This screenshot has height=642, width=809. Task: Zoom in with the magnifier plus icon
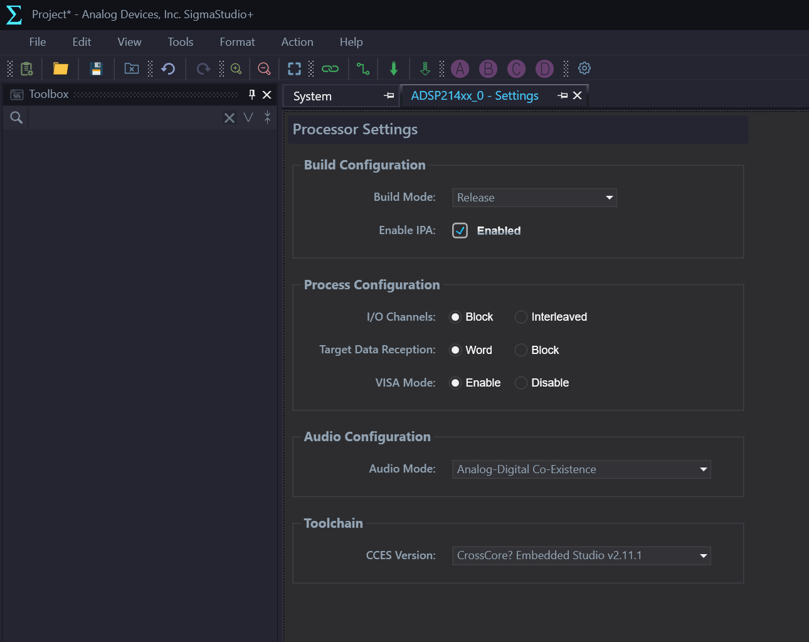[x=236, y=68]
